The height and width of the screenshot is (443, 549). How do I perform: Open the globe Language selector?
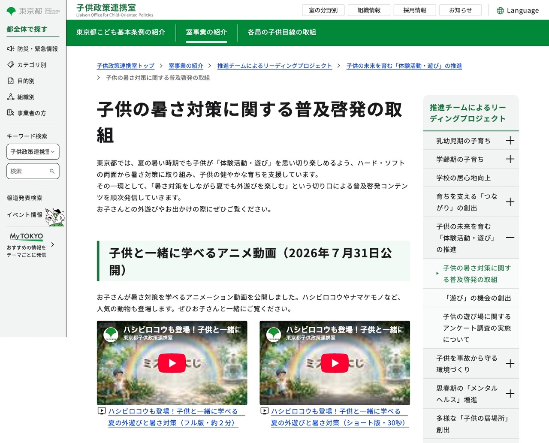pyautogui.click(x=517, y=10)
